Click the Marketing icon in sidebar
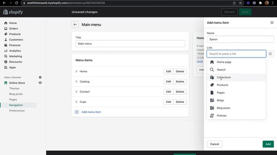This screenshot has width=277, height=155. (6, 56)
